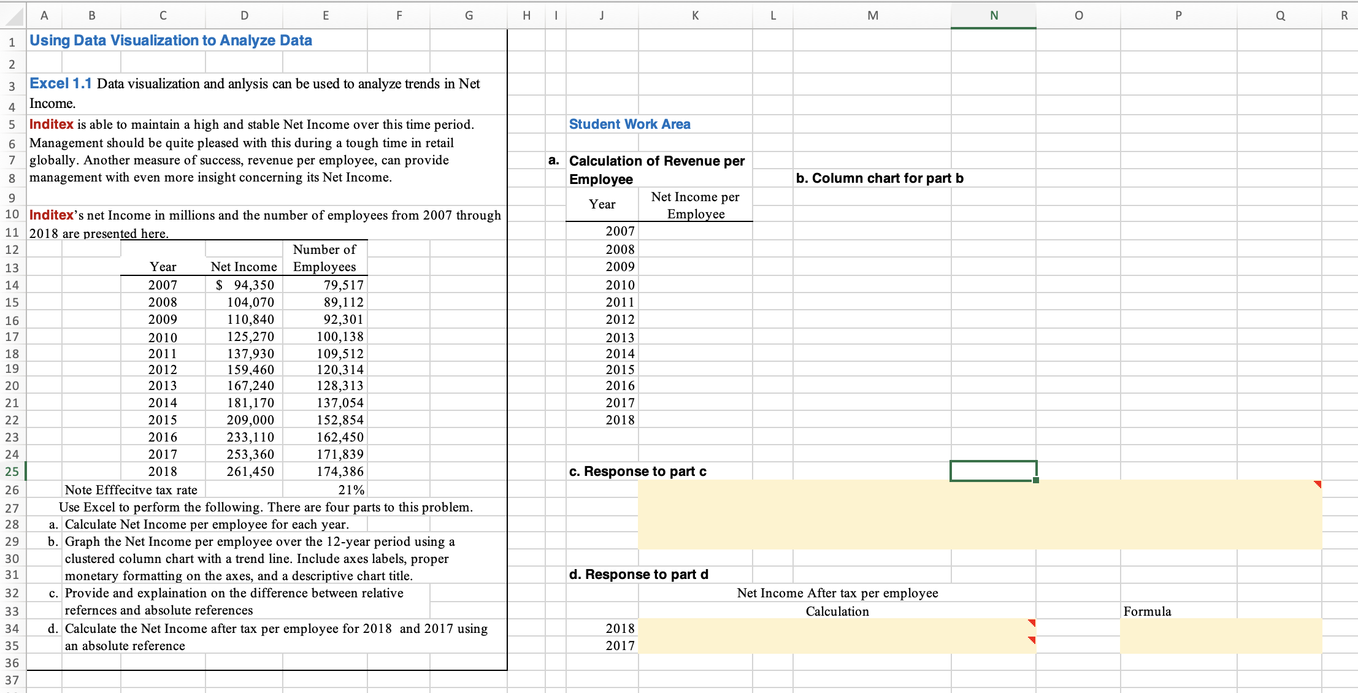Select column N header

coord(993,15)
